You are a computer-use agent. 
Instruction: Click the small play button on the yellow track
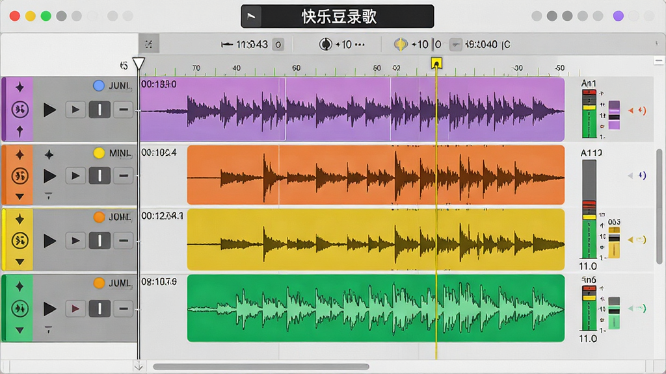pos(75,241)
